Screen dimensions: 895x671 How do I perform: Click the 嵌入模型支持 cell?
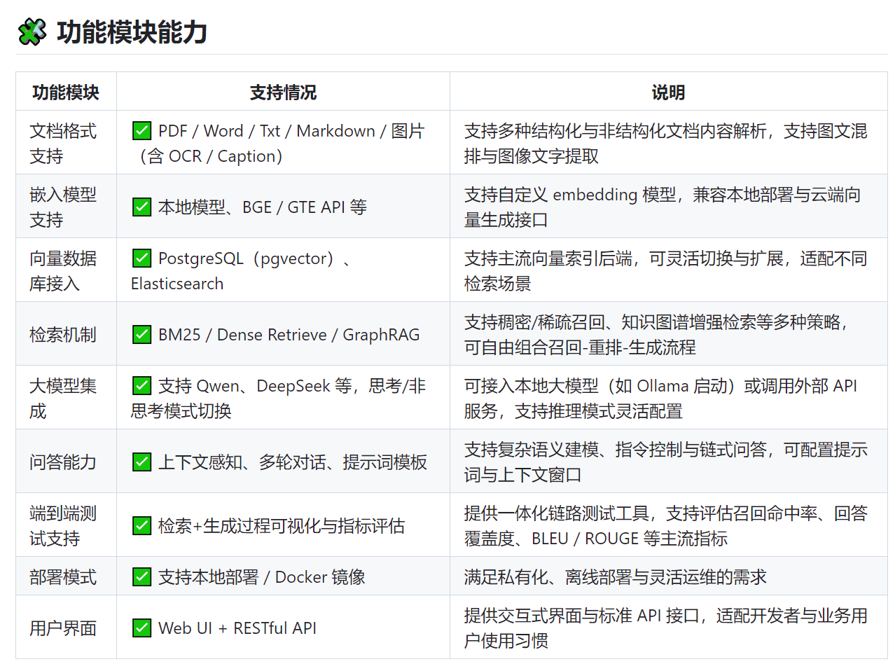pos(66,207)
